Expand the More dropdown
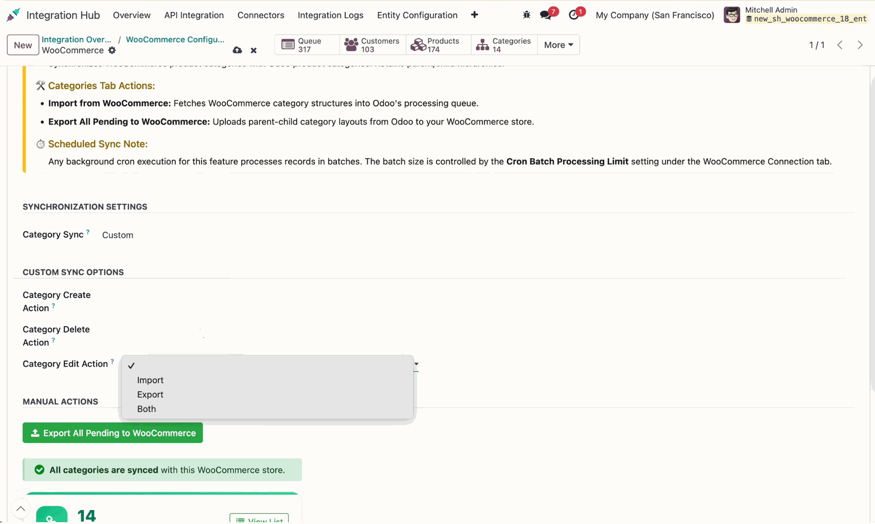 click(x=558, y=45)
